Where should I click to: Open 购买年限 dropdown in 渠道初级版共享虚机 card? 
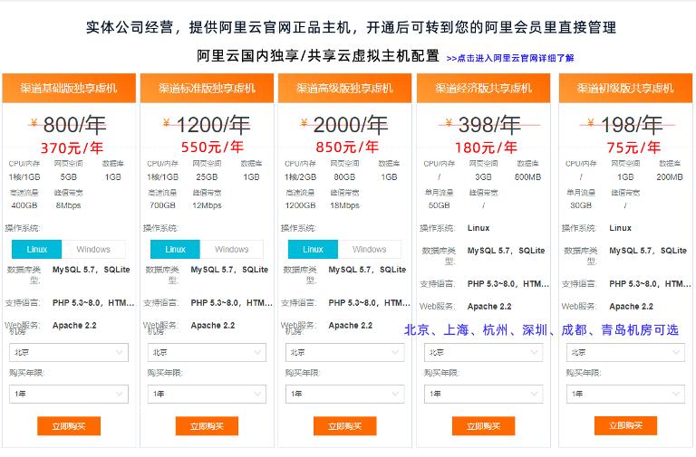click(625, 394)
